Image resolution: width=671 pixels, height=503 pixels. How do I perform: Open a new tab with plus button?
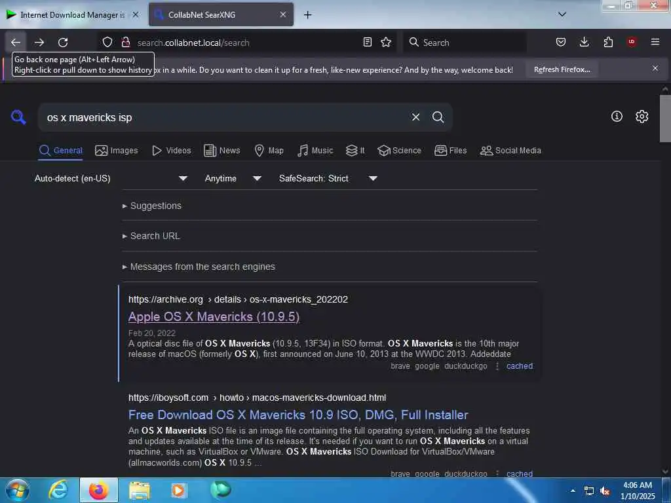click(x=307, y=15)
